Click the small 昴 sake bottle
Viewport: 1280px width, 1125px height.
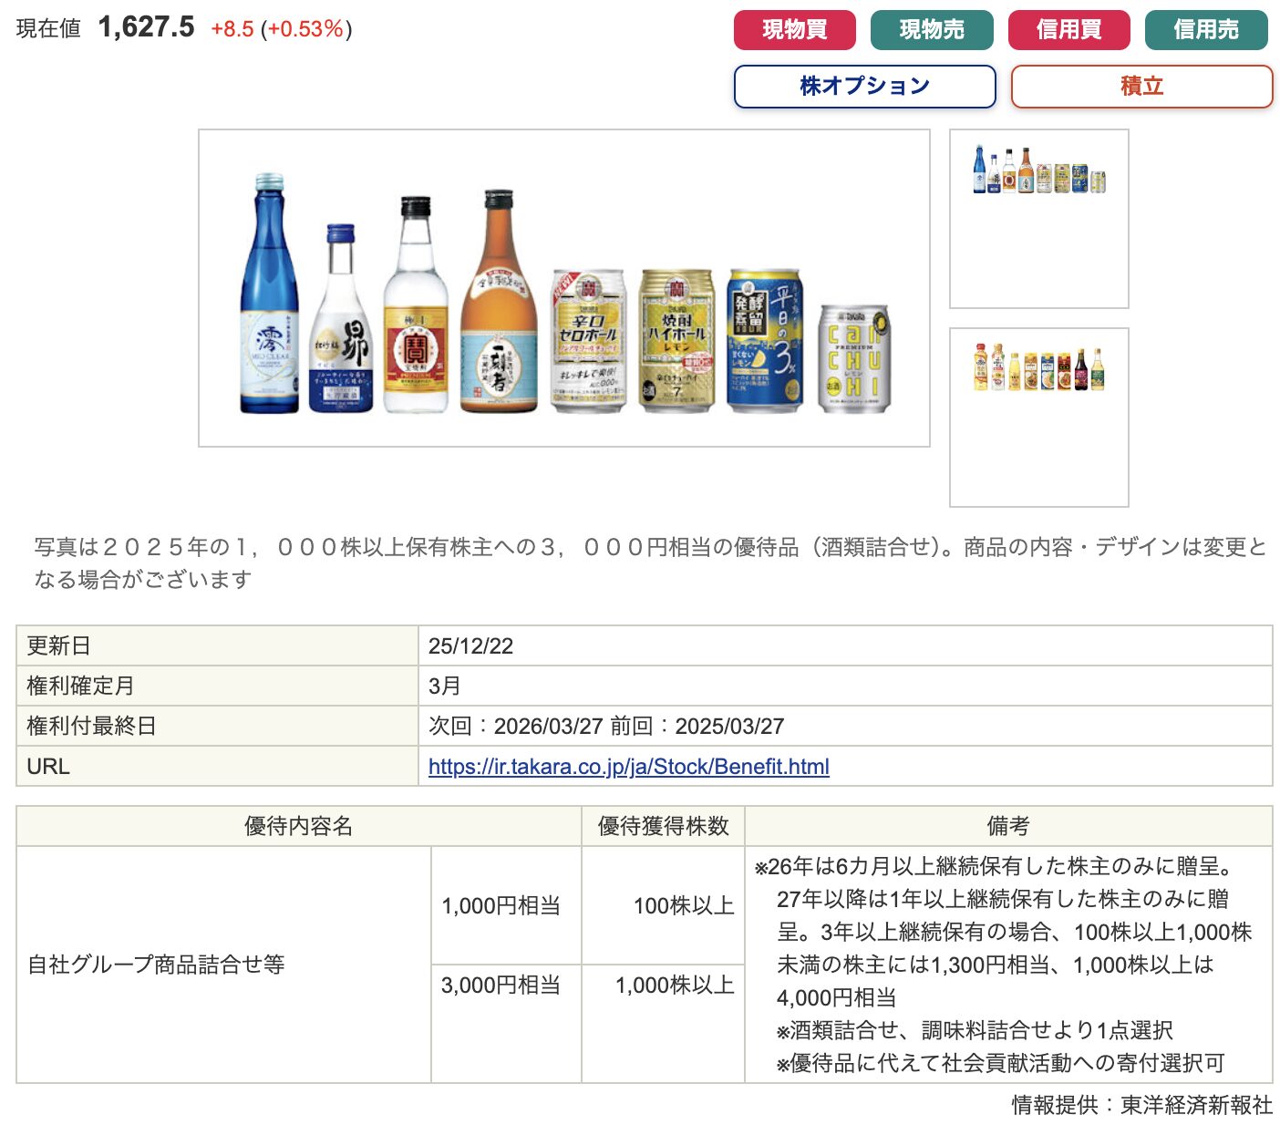coord(340,324)
